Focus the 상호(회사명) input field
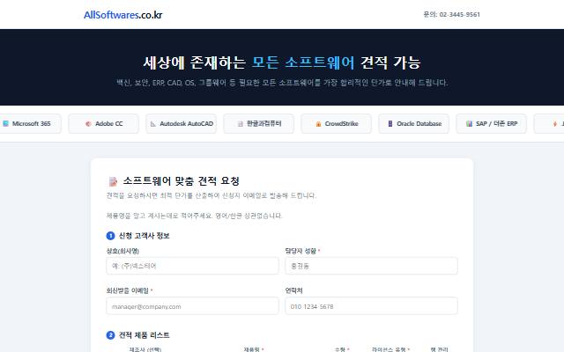This screenshot has height=352, width=564. tap(192, 266)
